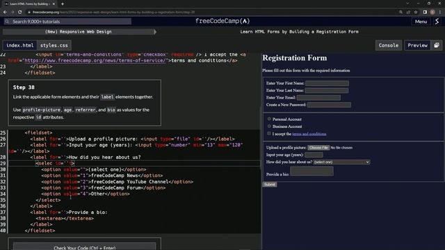
Task: Open the freeCodeCamp Menu button
Action: [421, 22]
